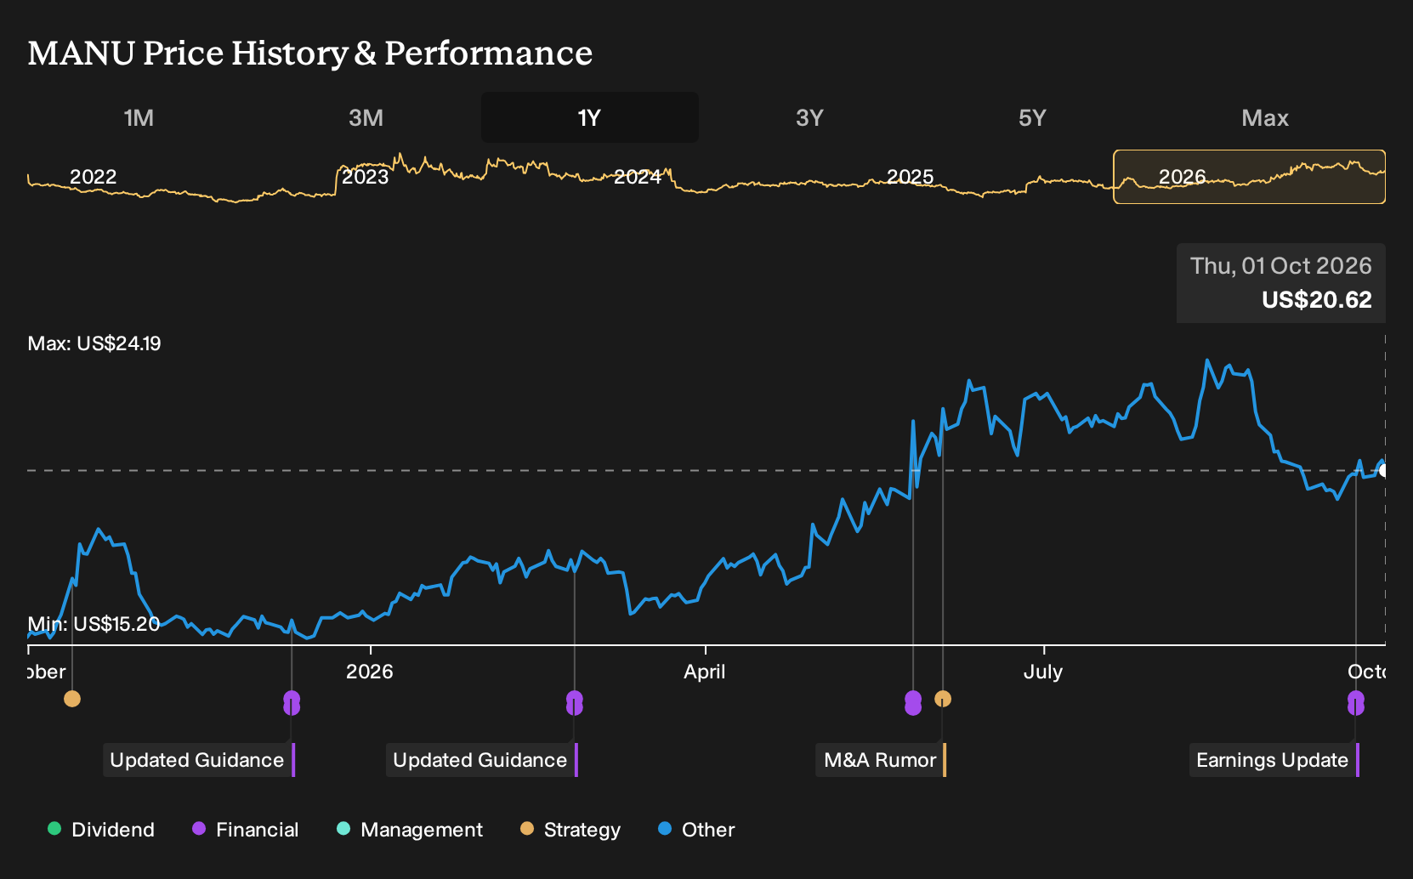Open the first Updated Guidance label before 2026
This screenshot has width=1413, height=879.
[x=199, y=760]
